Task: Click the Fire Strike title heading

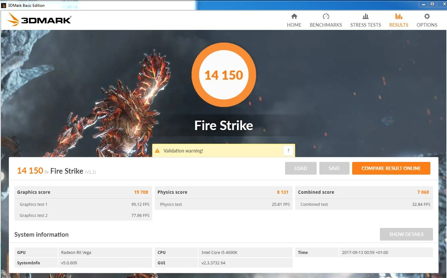Action: pos(224,126)
